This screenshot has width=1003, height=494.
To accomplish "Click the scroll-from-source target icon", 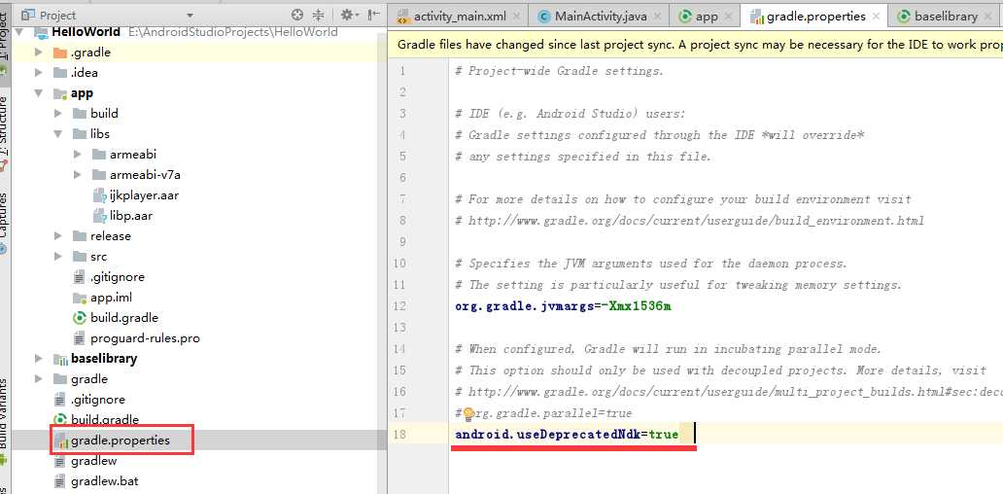I will coord(296,15).
